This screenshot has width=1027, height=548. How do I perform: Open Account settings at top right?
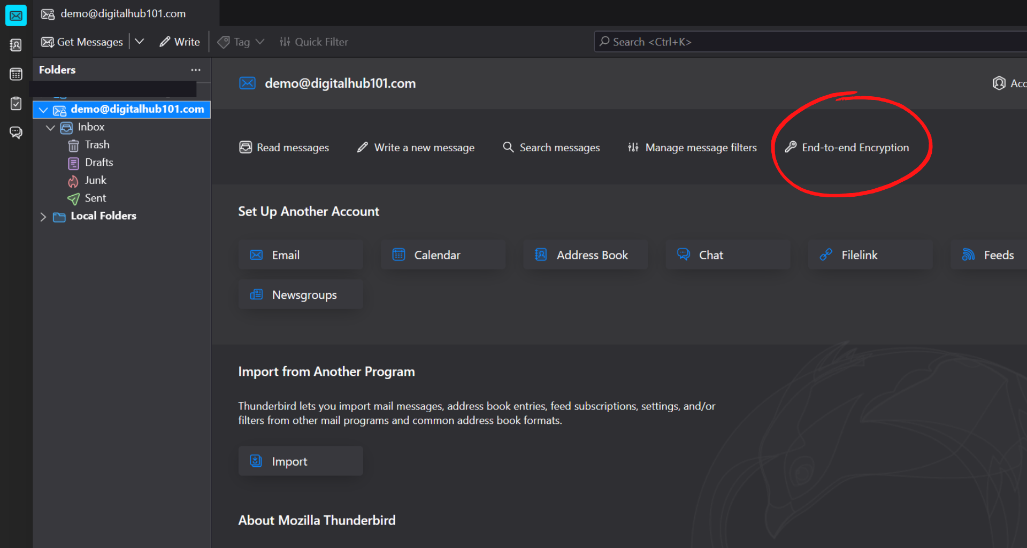(x=1009, y=83)
